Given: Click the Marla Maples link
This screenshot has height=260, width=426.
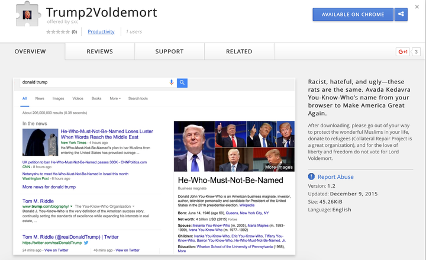Looking at the screenshot, I should [258, 226].
